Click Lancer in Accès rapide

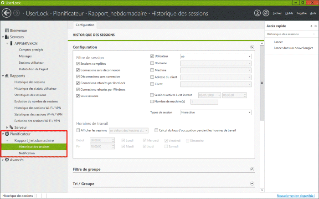278,42
